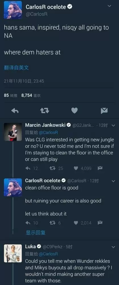This screenshot has width=119, height=285.
Task: Expand options chevron on main tweet
Action: [x=109, y=6]
